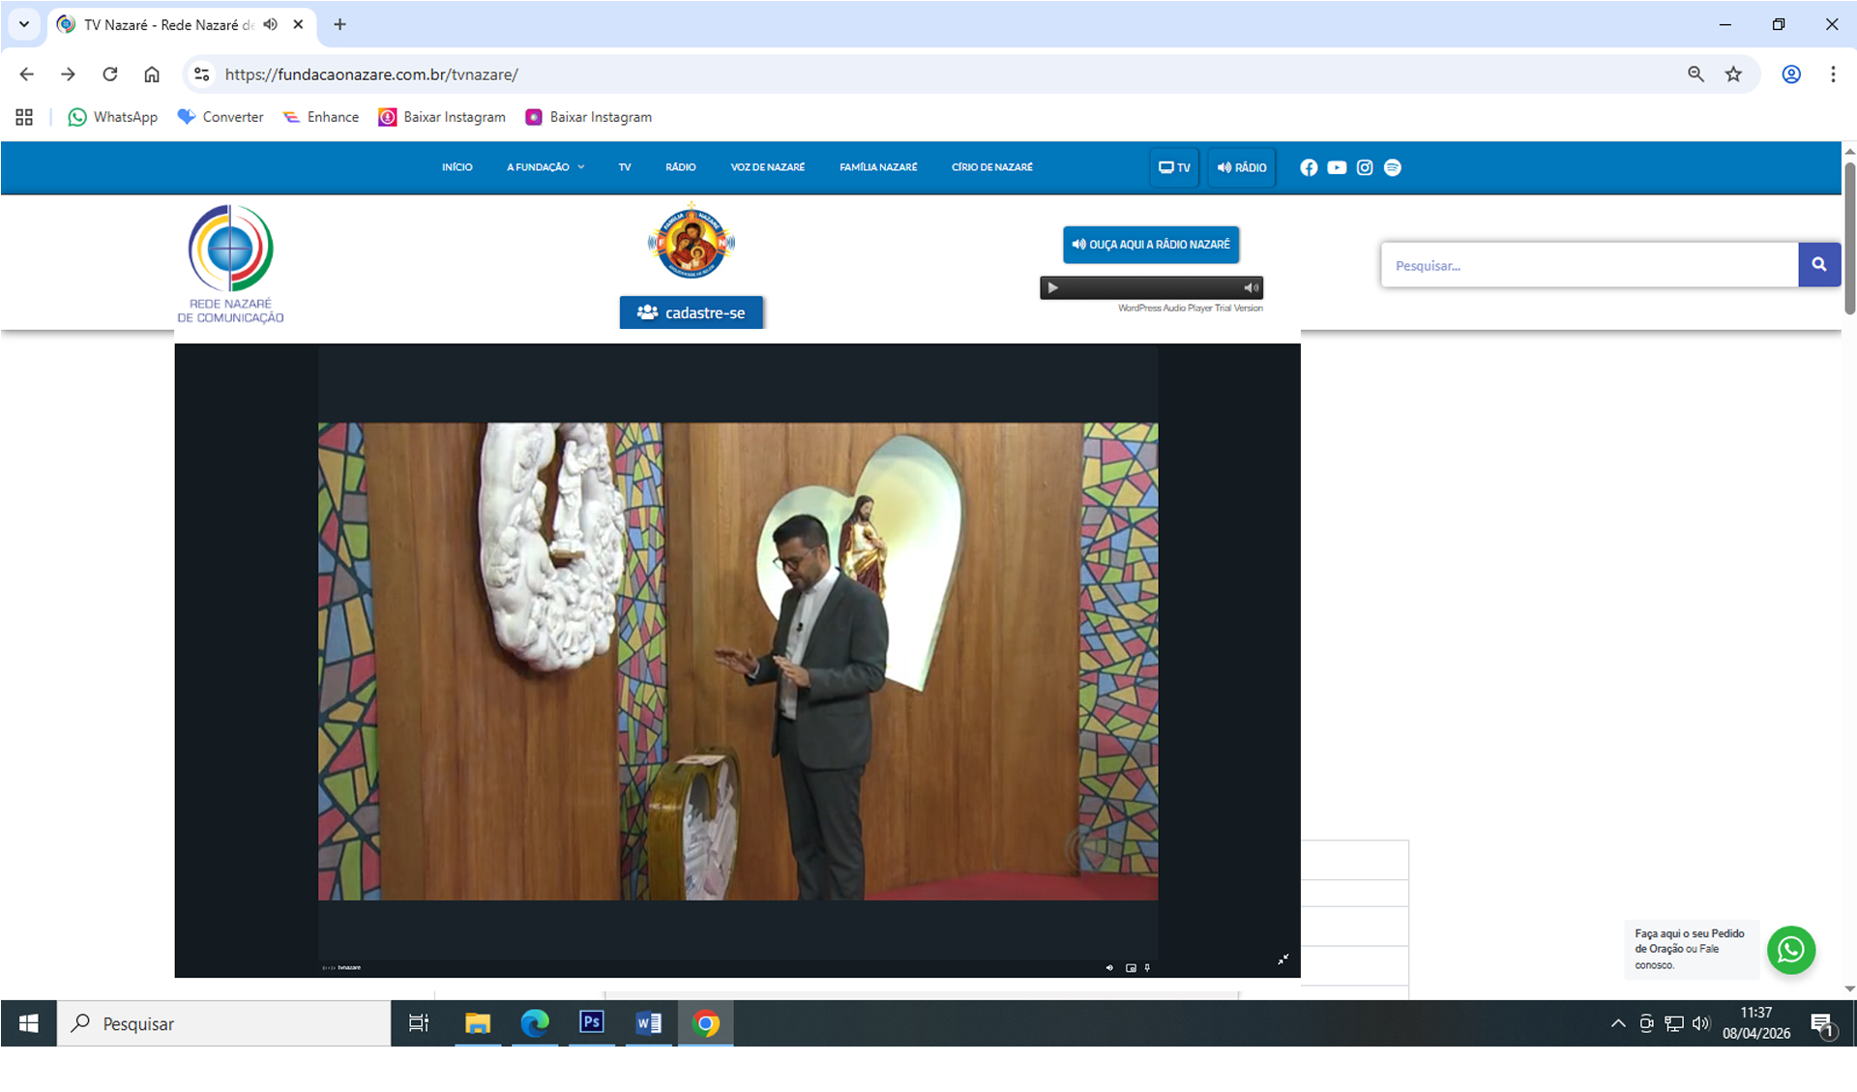Viewport: 1857px width, 1092px height.
Task: Open Chrome tab search dropdown arrow
Action: 24,24
